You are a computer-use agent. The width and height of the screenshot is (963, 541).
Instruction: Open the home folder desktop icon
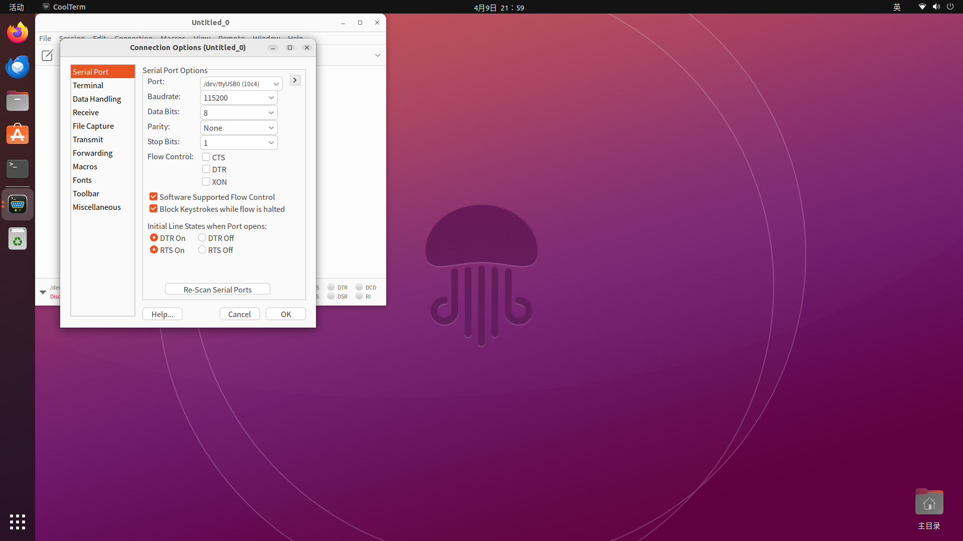pyautogui.click(x=929, y=503)
